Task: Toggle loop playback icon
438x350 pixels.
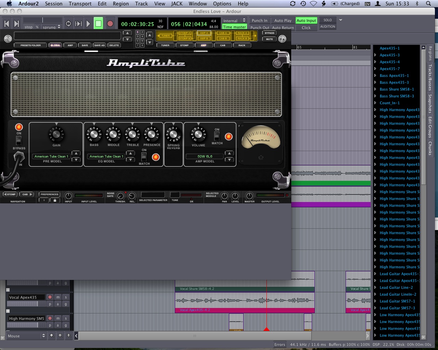Action: (68, 24)
